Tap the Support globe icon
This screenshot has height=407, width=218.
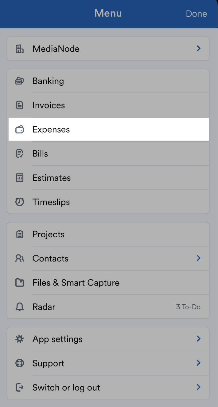19,363
